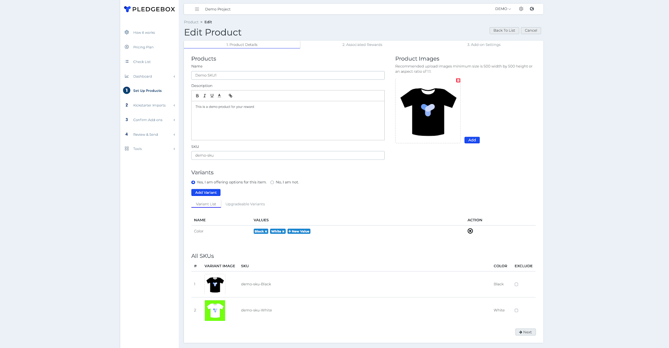Click the Add image button
Screen dimensions: 669x348
tap(472, 140)
